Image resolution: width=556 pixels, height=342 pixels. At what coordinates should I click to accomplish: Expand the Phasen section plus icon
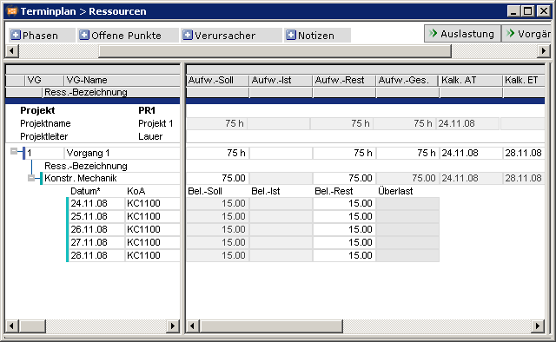[x=16, y=35]
